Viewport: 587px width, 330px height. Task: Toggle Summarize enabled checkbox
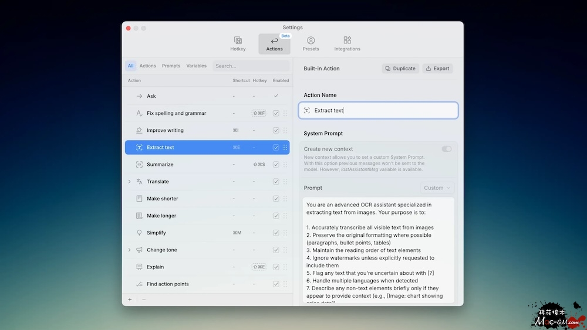pyautogui.click(x=276, y=165)
